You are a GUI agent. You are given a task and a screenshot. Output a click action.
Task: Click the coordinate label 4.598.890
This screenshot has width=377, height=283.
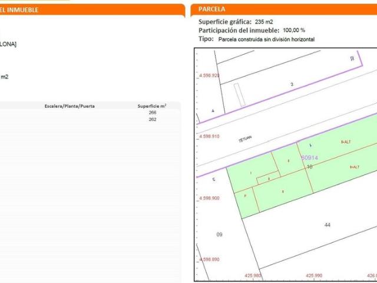tap(209, 259)
